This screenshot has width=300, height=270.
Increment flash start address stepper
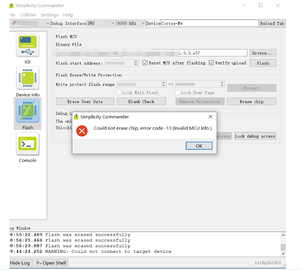point(136,62)
